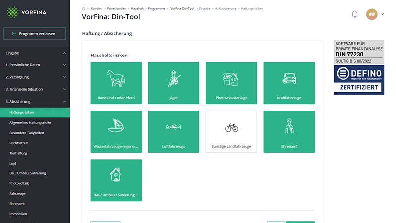Go to the Eingabe breadcrumb link
The height and width of the screenshot is (223, 396).
tap(205, 8)
